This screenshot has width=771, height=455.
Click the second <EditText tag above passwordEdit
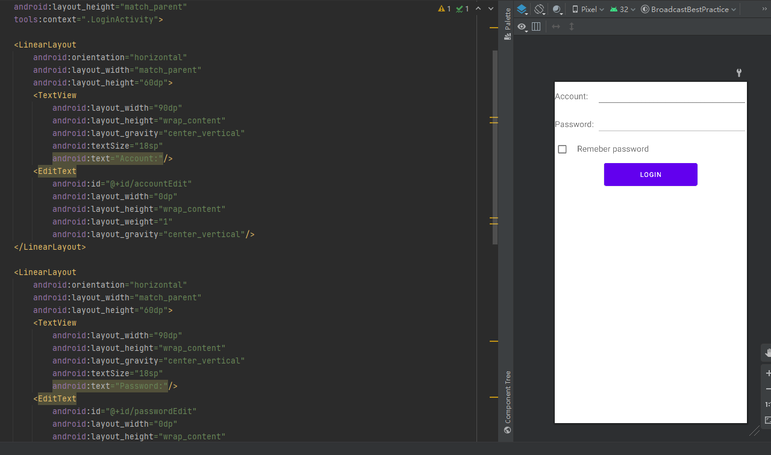(55, 399)
